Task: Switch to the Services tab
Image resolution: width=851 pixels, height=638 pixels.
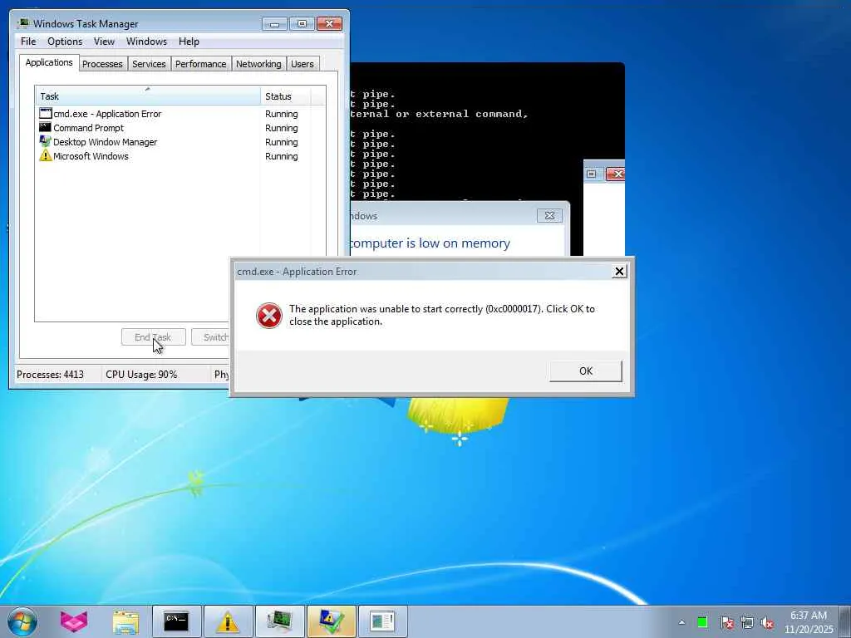Action: coord(149,64)
